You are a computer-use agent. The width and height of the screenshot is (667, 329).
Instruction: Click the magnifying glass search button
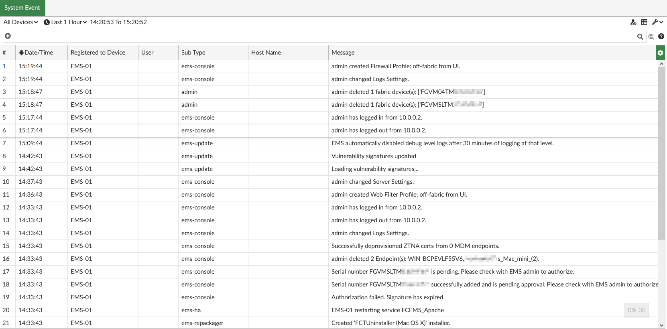[x=640, y=37]
